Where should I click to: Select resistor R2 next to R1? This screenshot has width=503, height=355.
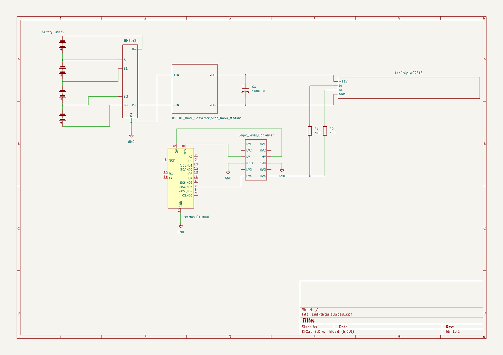[325, 131]
